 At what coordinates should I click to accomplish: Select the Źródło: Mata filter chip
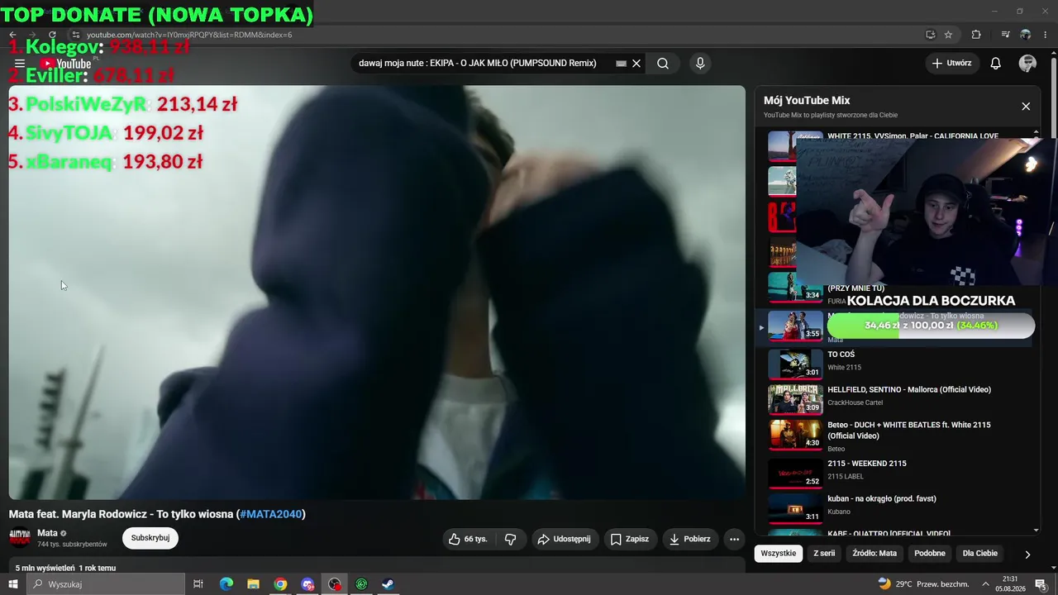[x=875, y=554]
